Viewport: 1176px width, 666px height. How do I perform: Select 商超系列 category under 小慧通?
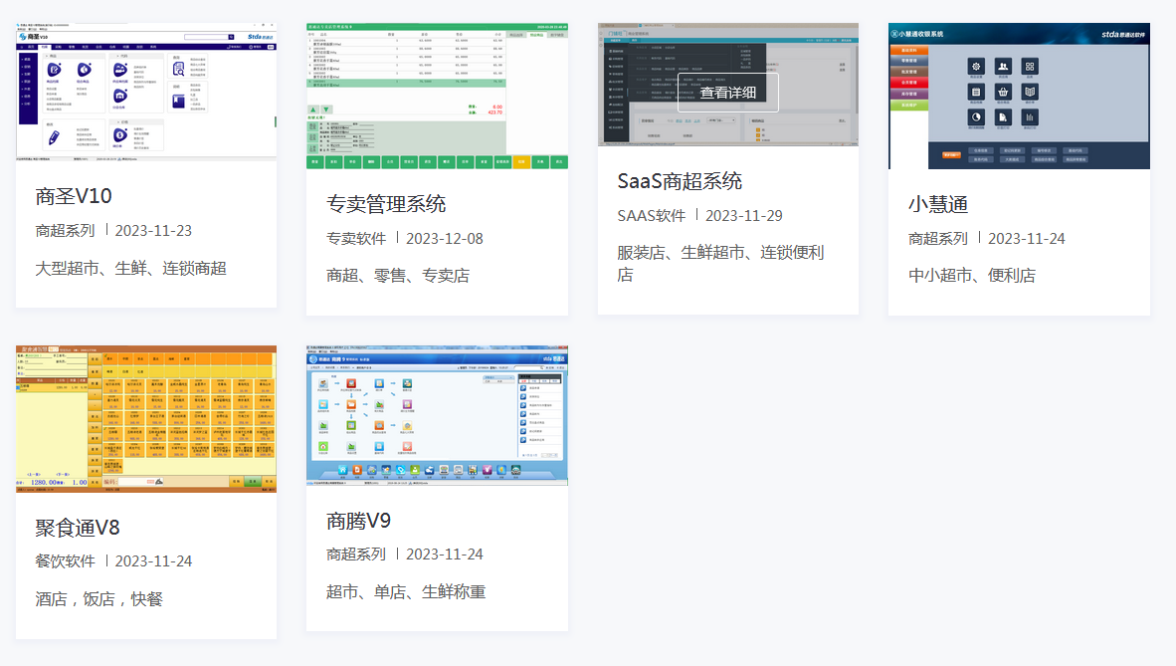937,239
